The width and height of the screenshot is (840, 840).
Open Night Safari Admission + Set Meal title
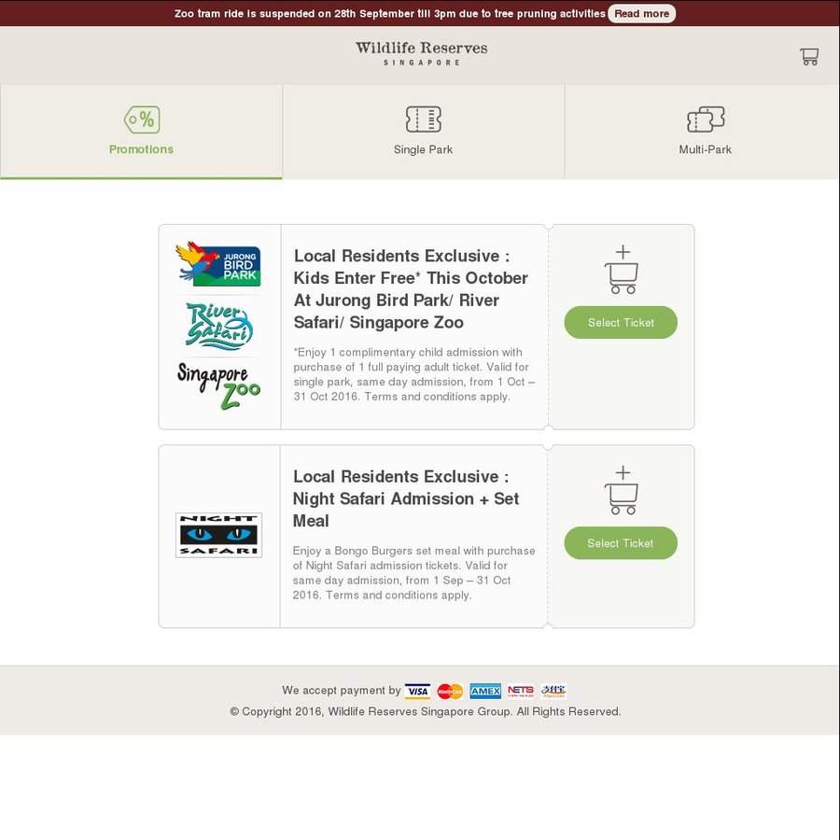(406, 498)
